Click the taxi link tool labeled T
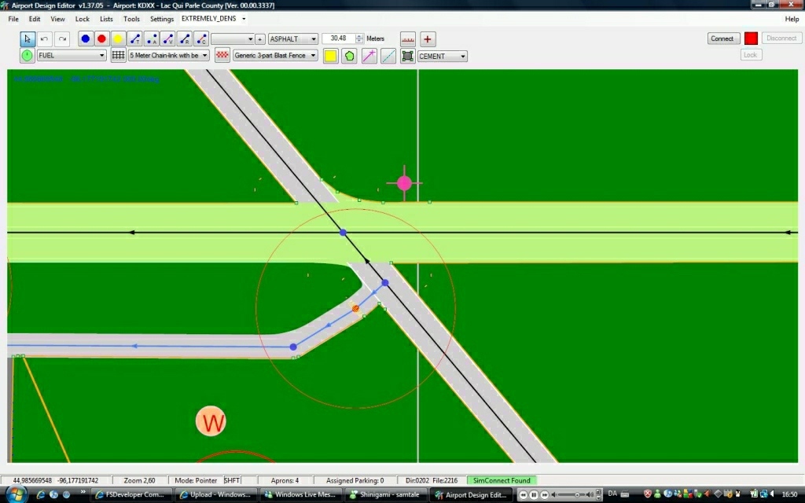 click(x=135, y=39)
